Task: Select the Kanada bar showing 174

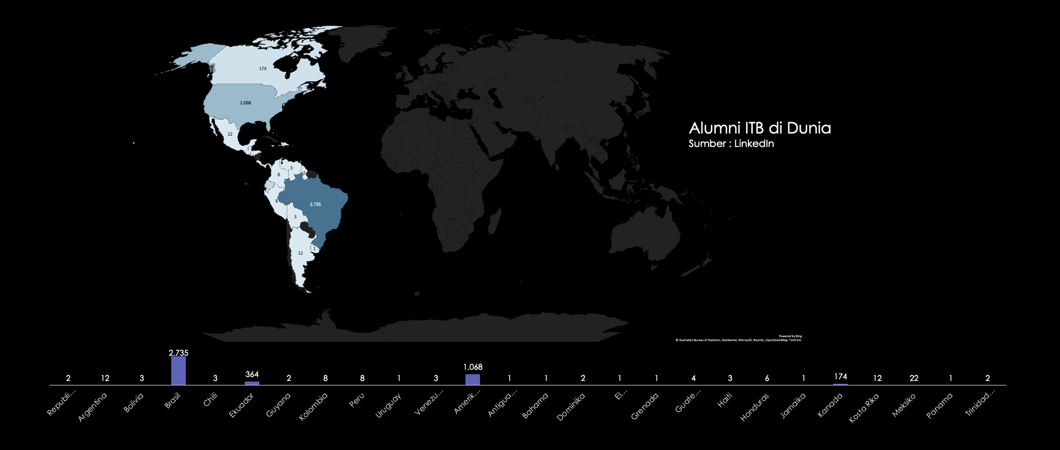Action: 840,384
